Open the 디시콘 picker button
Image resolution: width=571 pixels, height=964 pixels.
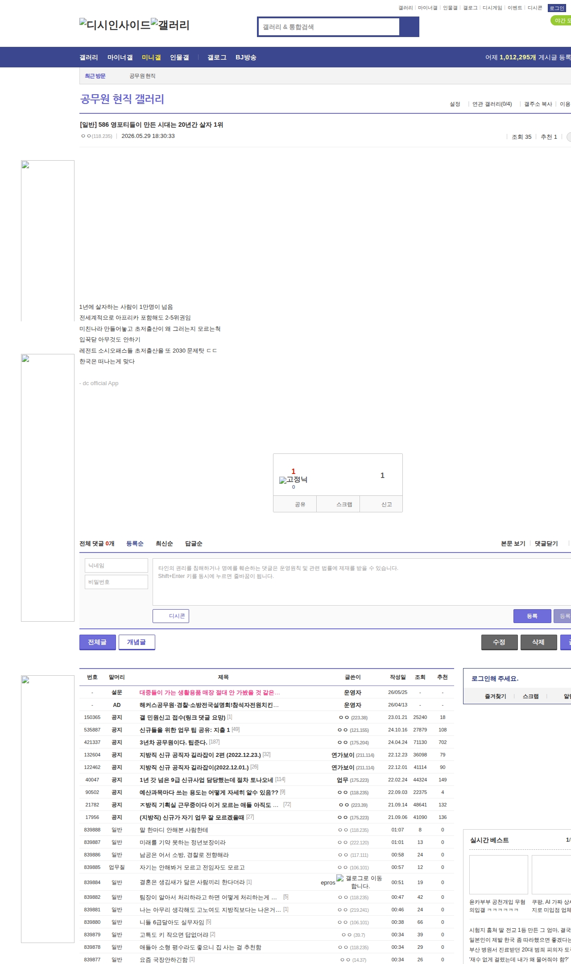coord(171,616)
